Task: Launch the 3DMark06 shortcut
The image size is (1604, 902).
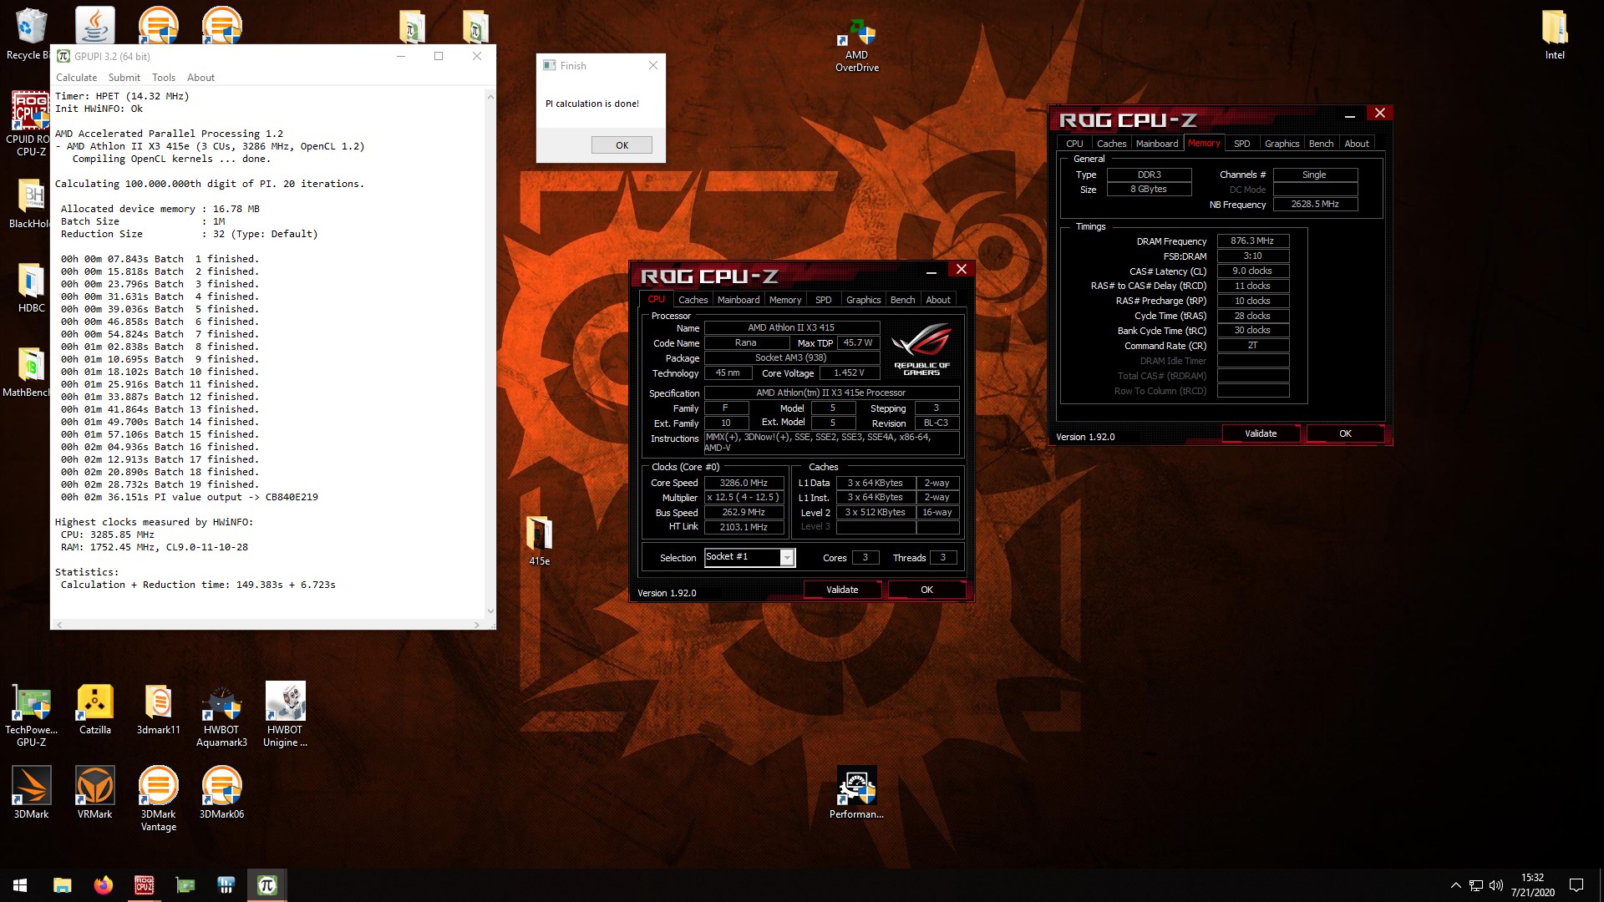Action: [x=221, y=793]
